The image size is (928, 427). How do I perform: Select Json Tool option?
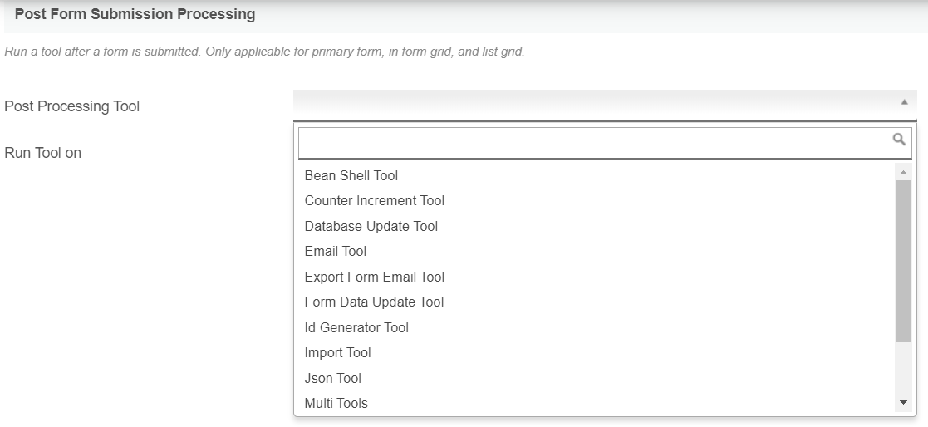(333, 378)
